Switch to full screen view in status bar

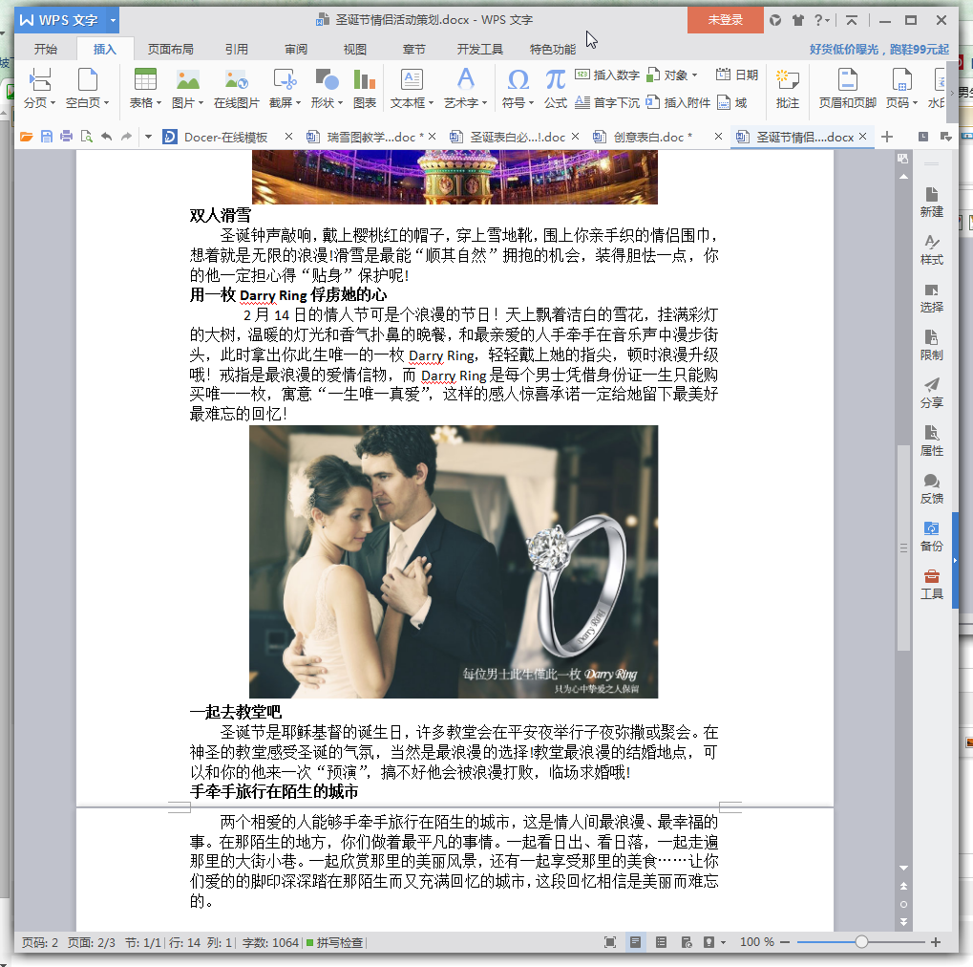(610, 942)
